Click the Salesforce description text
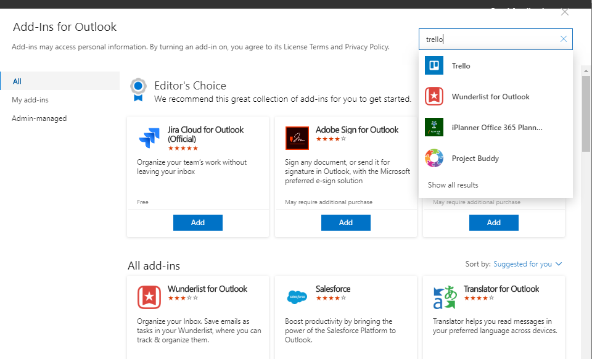 [340, 330]
